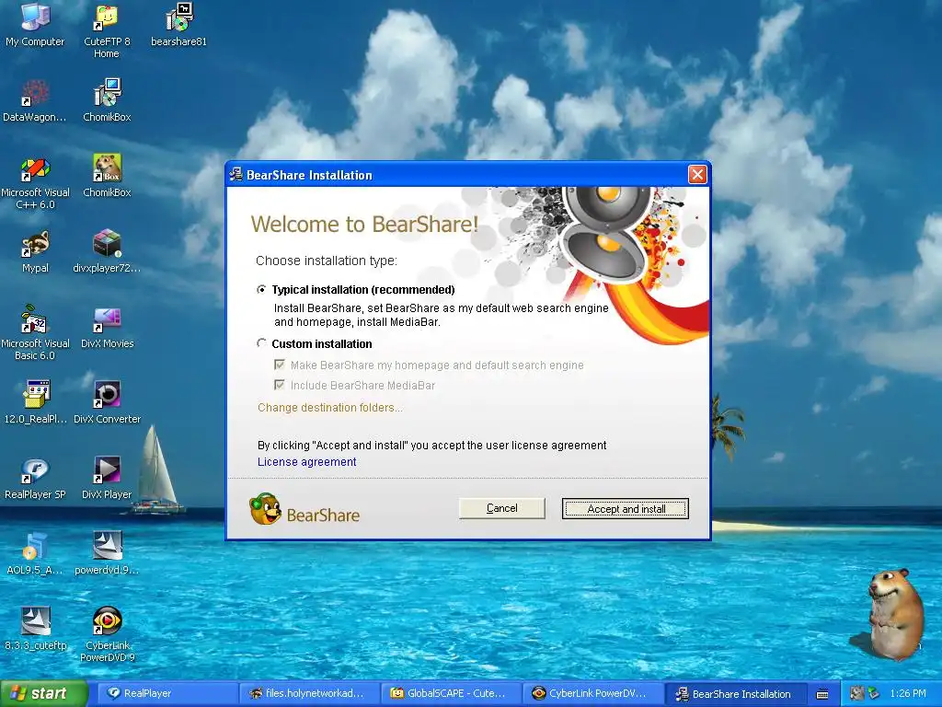Click the Accept and install button

point(626,508)
